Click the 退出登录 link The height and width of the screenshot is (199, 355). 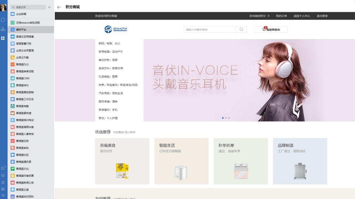322,16
